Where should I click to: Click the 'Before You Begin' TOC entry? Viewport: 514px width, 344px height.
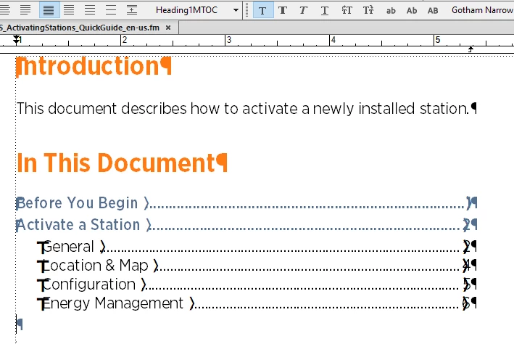[x=77, y=203]
